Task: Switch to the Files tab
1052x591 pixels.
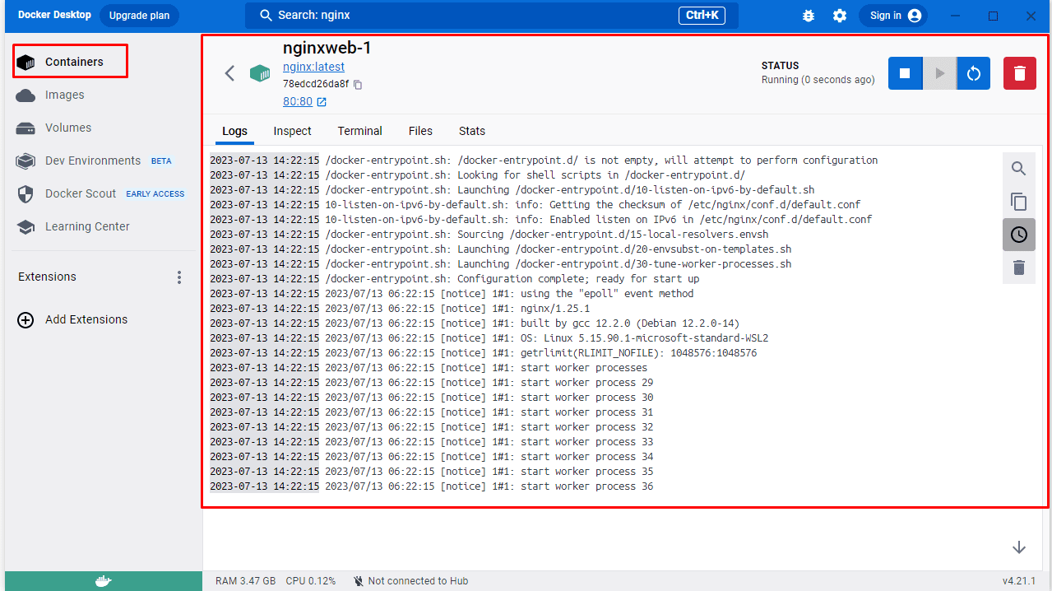Action: tap(420, 131)
